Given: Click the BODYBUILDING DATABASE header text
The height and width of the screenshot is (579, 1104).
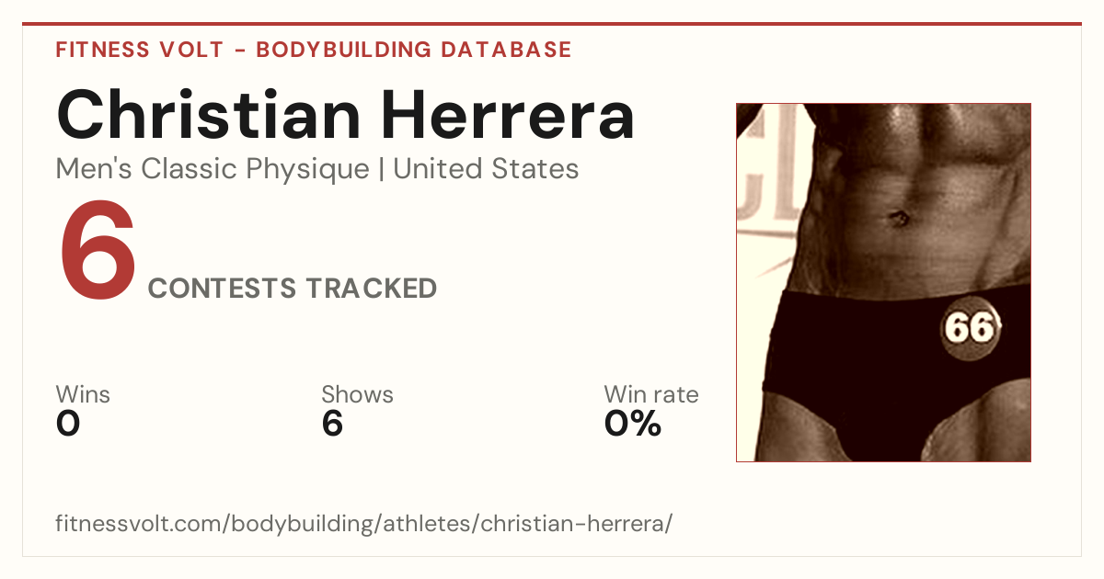Looking at the screenshot, I should point(414,50).
